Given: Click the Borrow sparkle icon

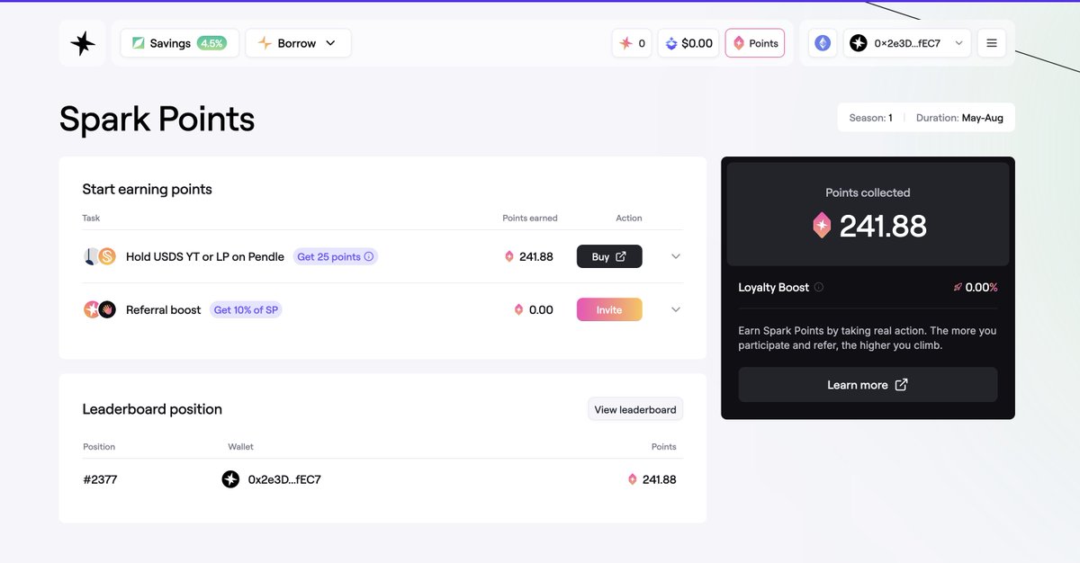Looking at the screenshot, I should click(265, 43).
